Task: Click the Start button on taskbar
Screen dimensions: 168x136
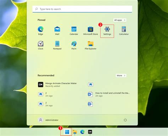Action: pos(67,132)
